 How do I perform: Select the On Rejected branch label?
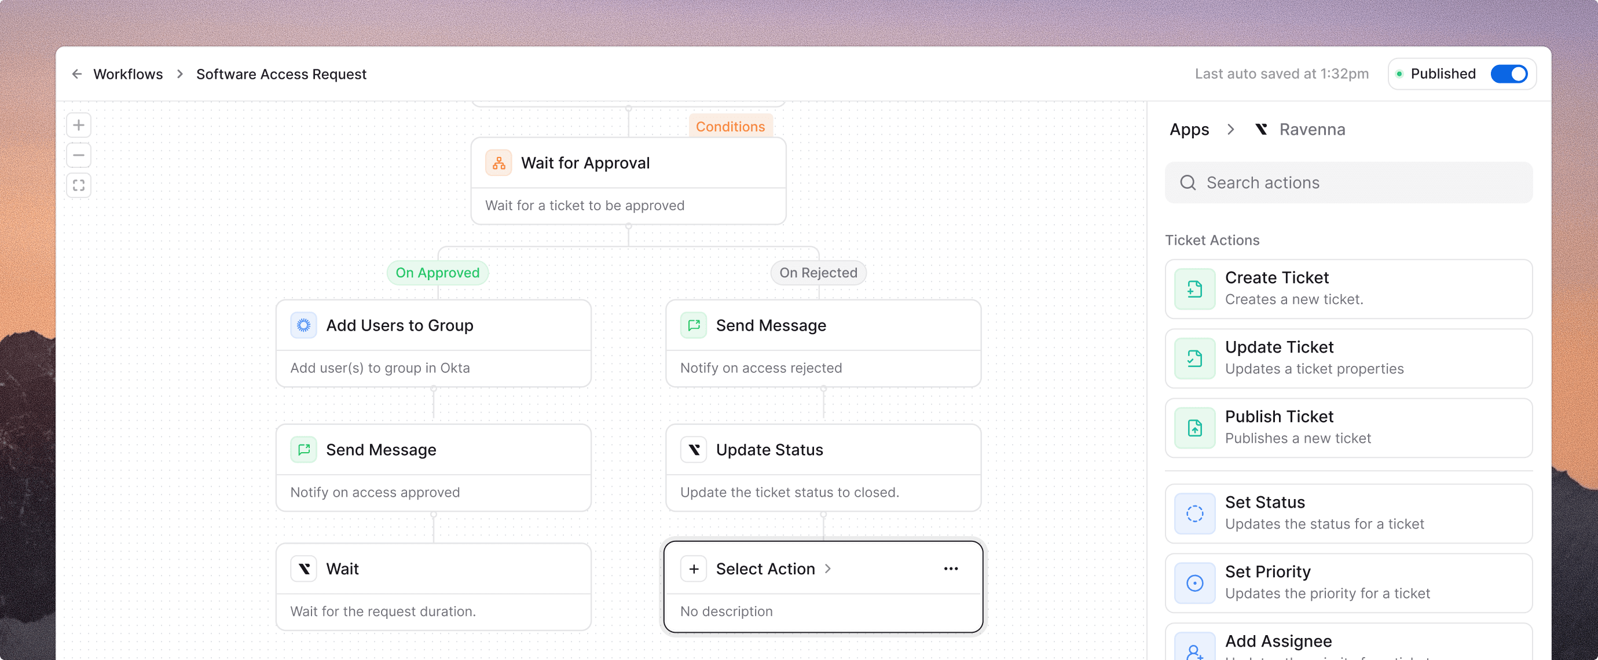click(818, 273)
